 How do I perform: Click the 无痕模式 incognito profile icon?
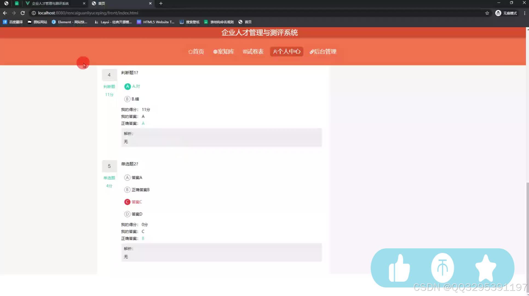point(506,13)
